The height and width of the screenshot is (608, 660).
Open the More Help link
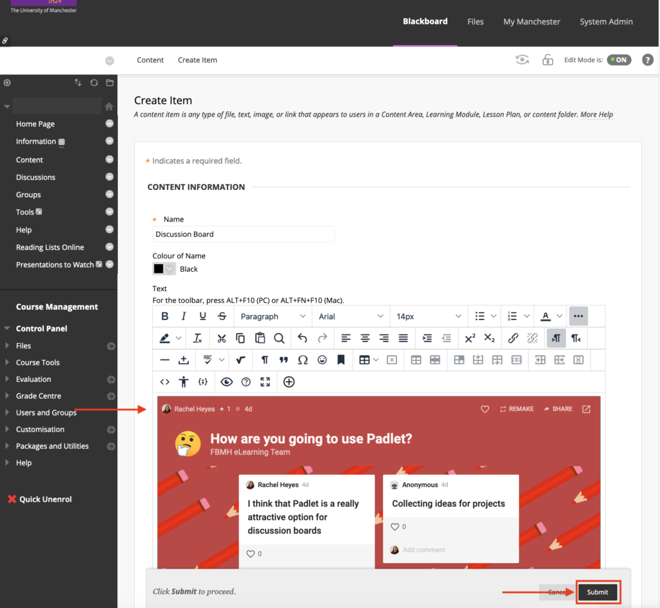(x=596, y=115)
